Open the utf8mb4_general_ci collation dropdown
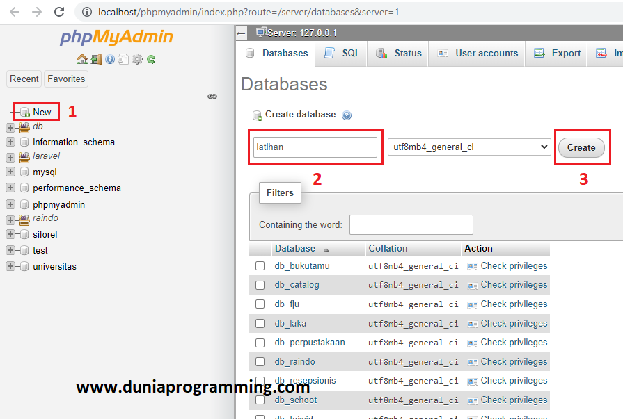 click(469, 147)
